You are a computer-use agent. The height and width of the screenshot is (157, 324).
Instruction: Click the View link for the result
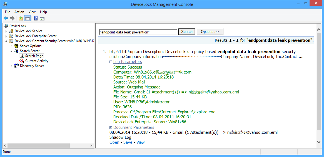141,142
